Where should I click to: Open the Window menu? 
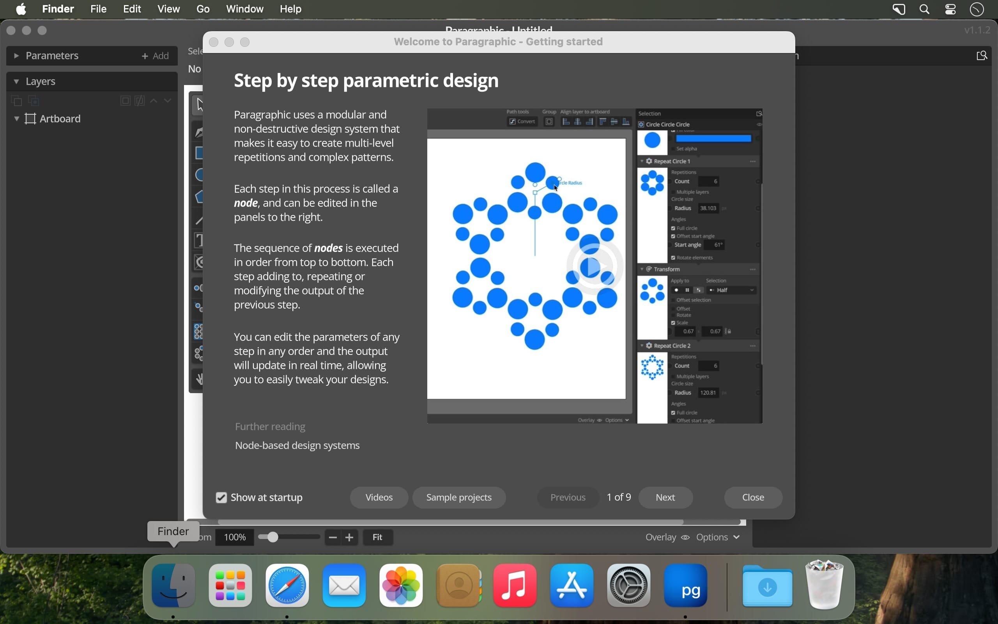click(244, 9)
